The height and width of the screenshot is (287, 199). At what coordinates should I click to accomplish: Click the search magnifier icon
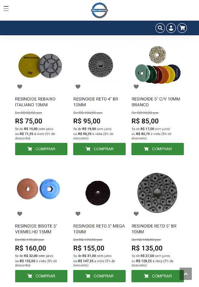[160, 28]
